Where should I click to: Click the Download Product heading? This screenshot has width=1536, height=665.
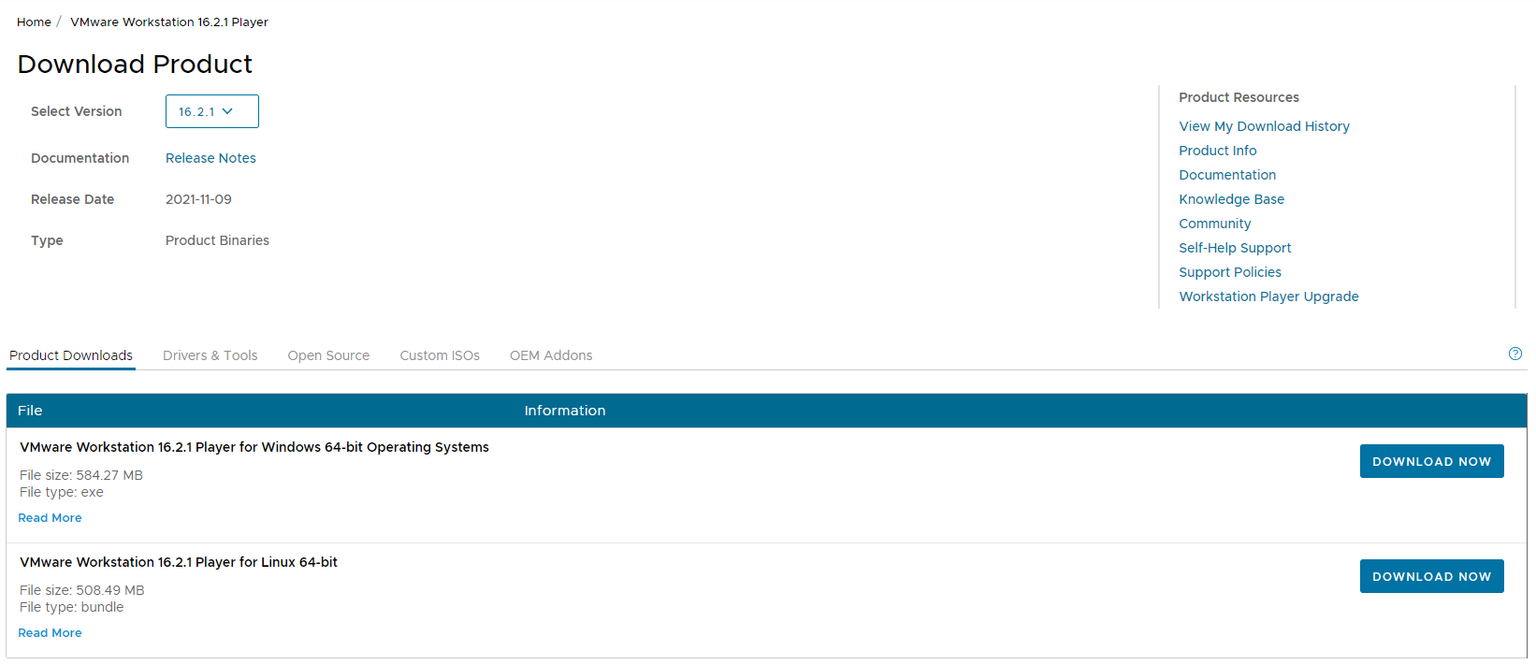coord(135,64)
